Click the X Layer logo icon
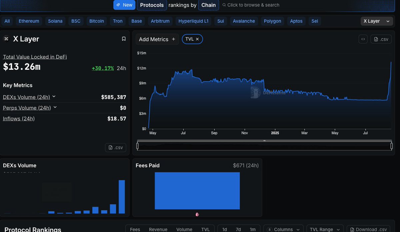400x232 pixels. click(x=6, y=39)
